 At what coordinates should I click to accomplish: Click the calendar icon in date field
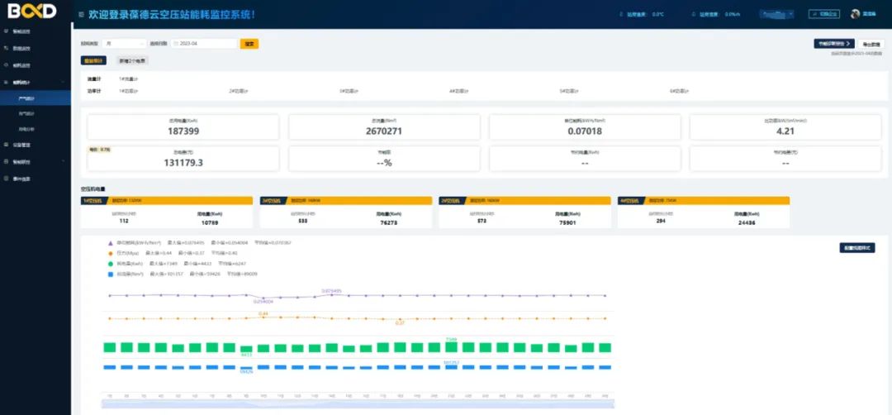177,44
